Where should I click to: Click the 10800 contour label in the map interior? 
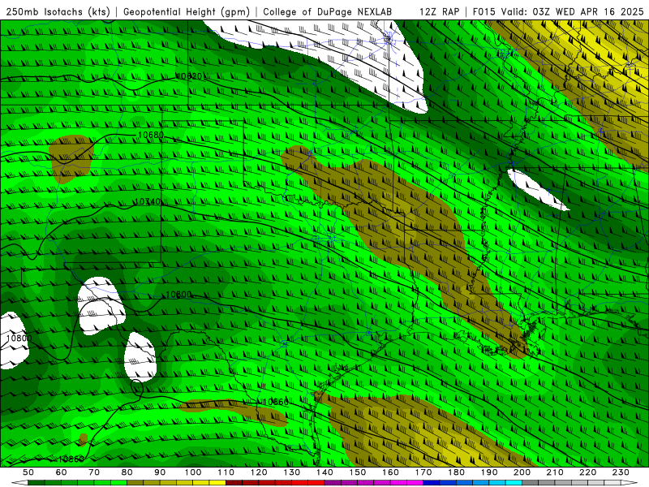click(x=178, y=295)
